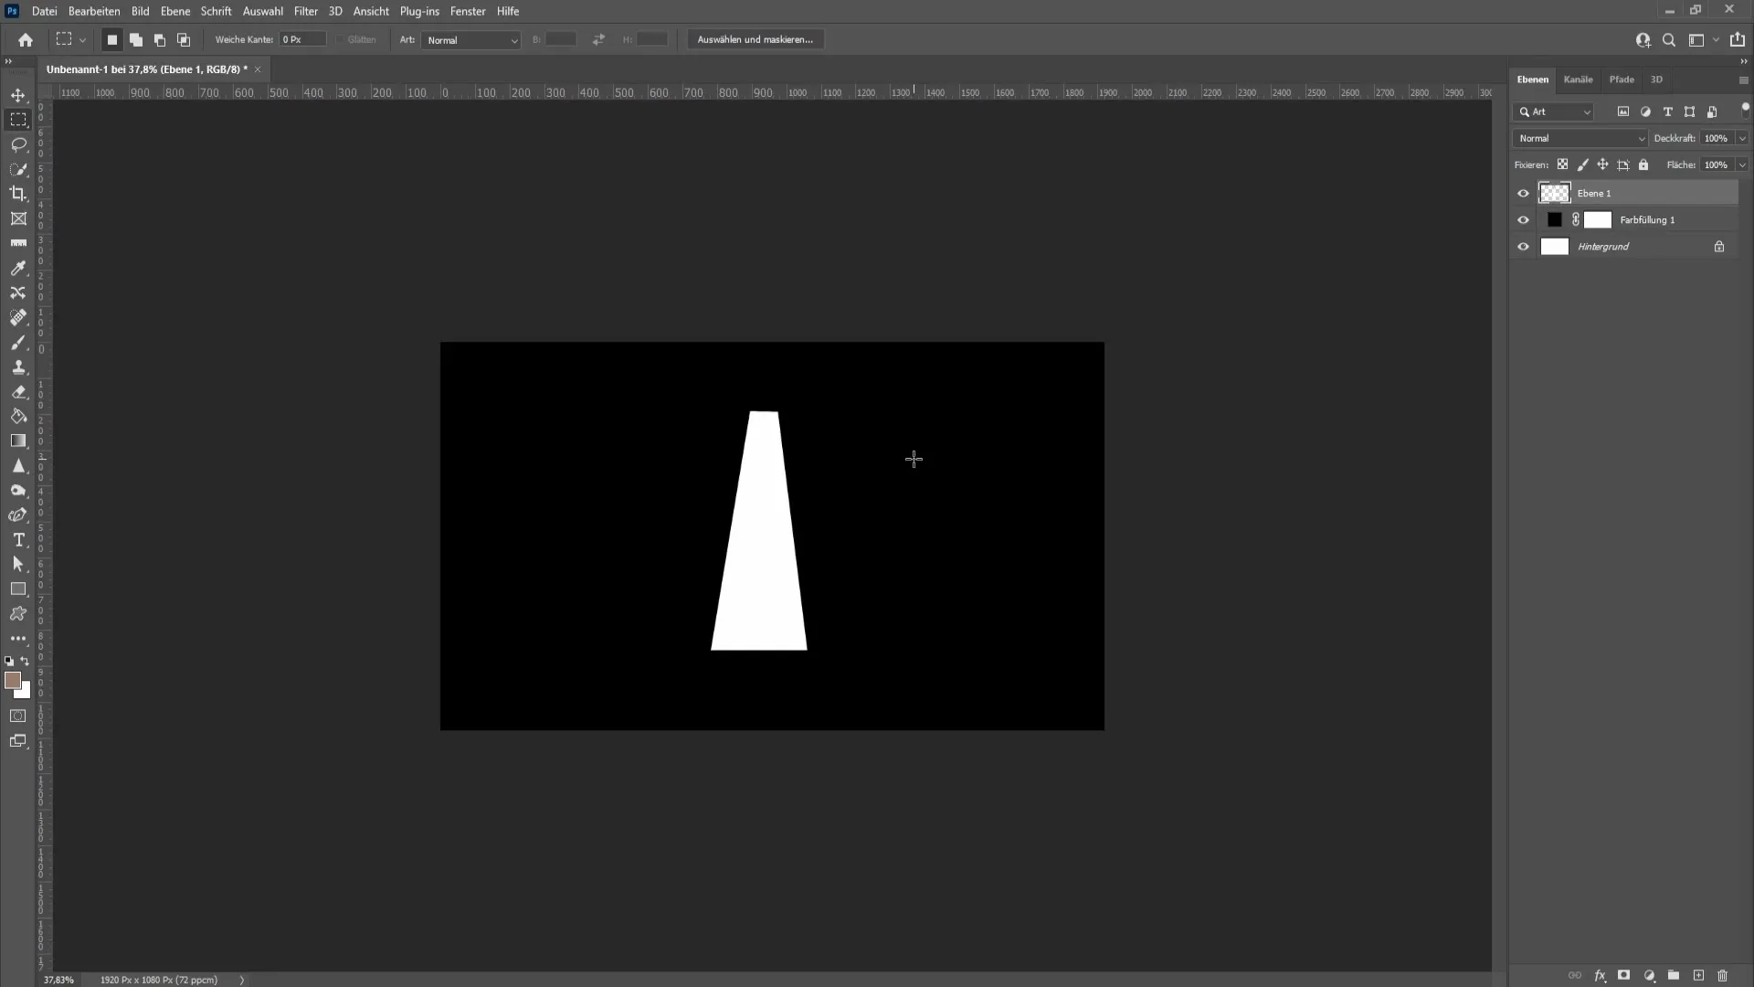Click the Farbfüllung 1 color swatch
The height and width of the screenshot is (987, 1754).
click(x=1555, y=219)
